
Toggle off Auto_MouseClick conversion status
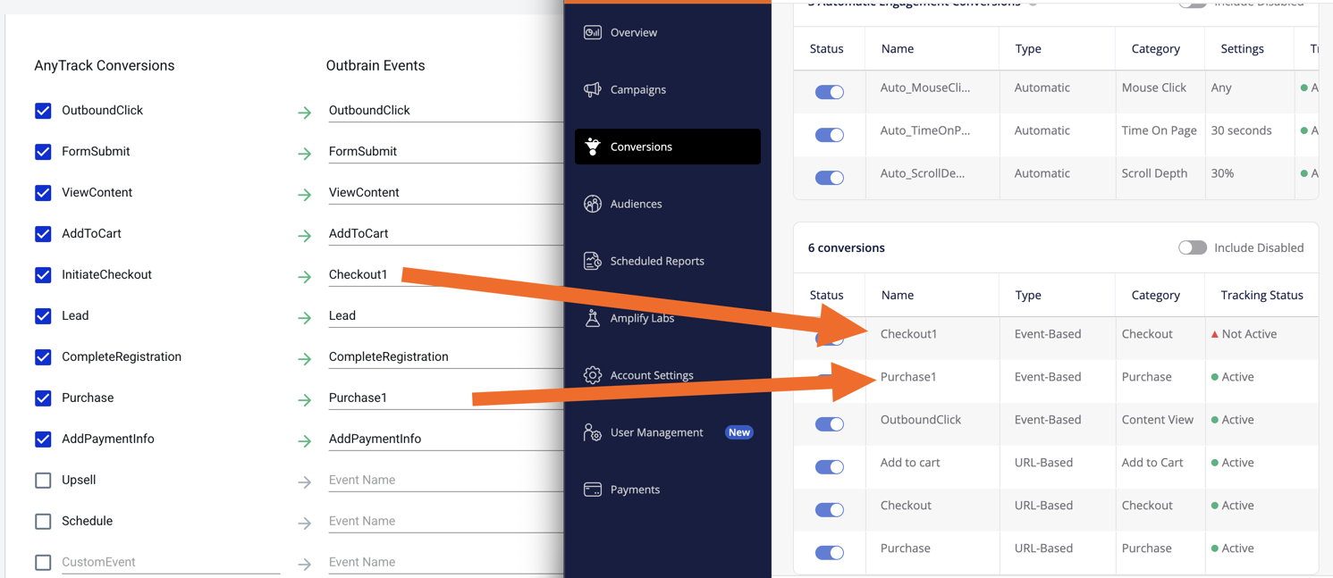click(x=829, y=92)
